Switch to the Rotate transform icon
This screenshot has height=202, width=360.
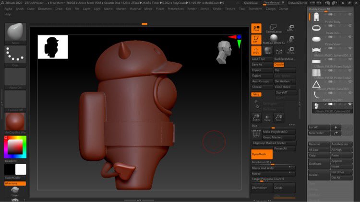(x=290, y=51)
